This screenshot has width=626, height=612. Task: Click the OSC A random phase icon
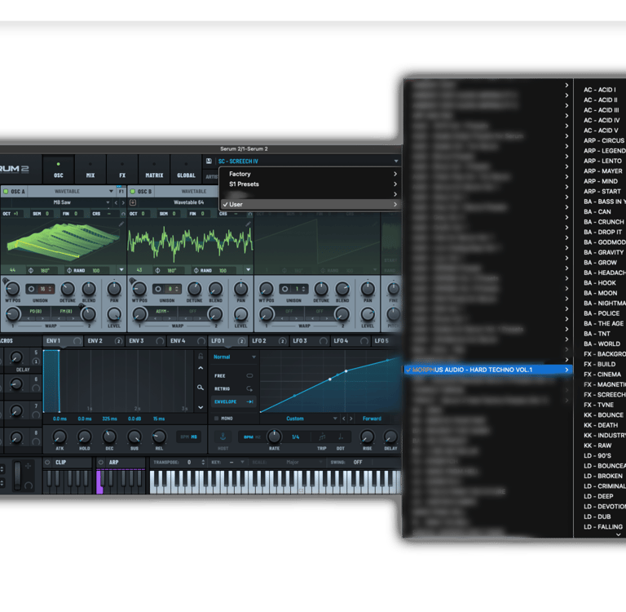pos(69,270)
